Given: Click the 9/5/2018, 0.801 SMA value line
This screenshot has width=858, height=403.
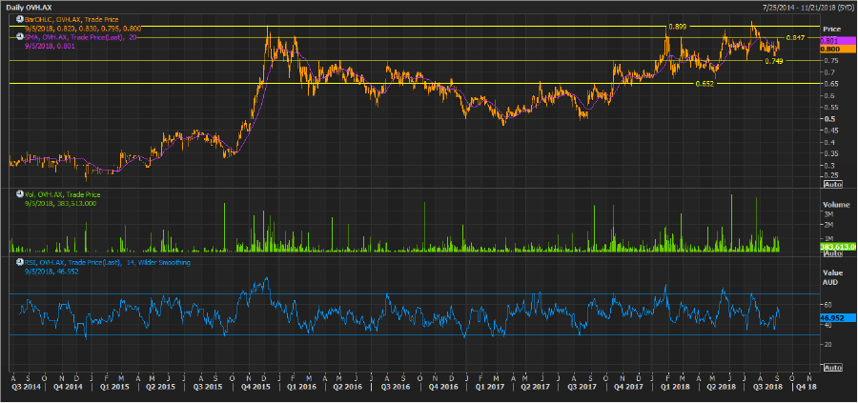Looking at the screenshot, I should point(50,47).
